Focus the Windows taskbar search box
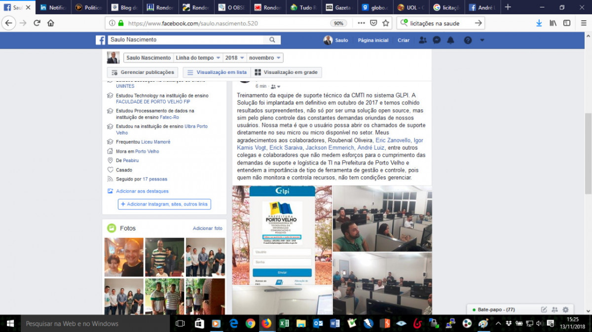Screen dimensions: 592x332 [95, 324]
